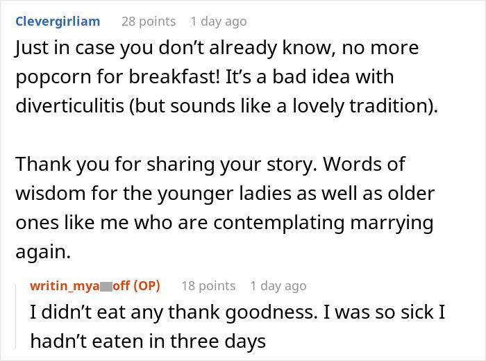The width and height of the screenshot is (486, 361).
Task: Click the words Just in case at comment start
Action: (65, 48)
